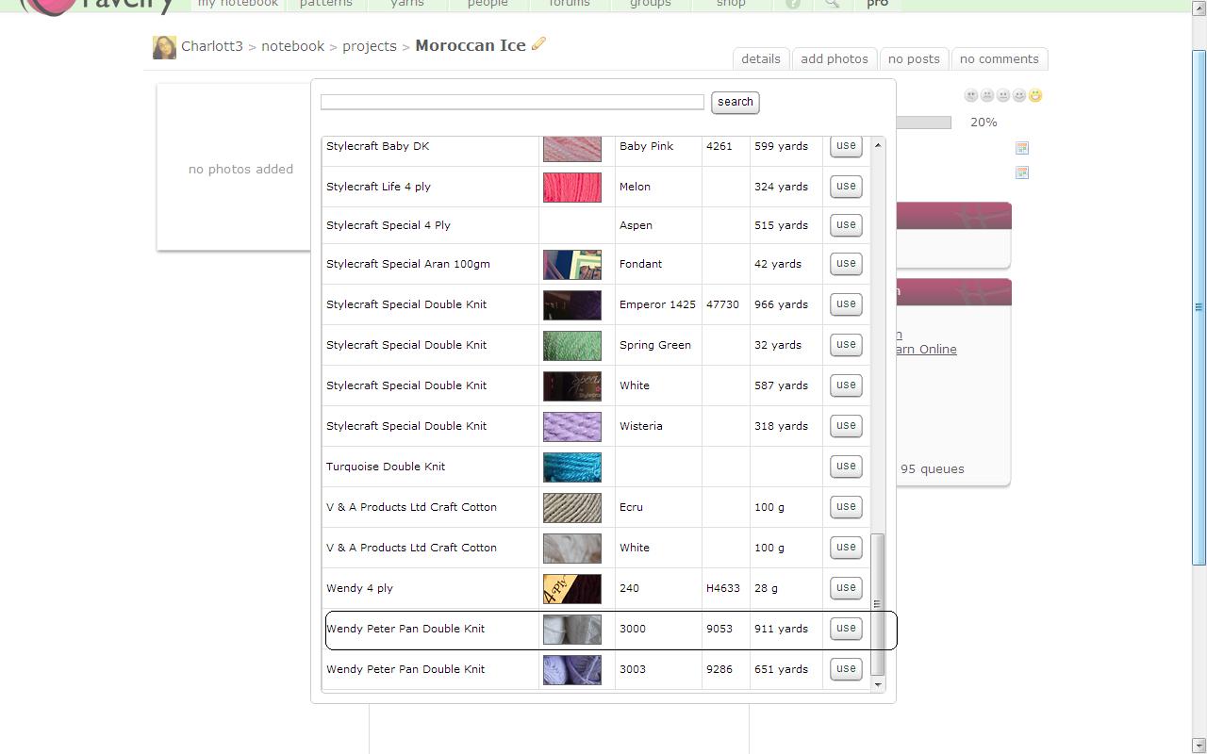Image resolution: width=1207 pixels, height=754 pixels.
Task: Open Charlott3's avatar picture
Action: click(x=164, y=46)
